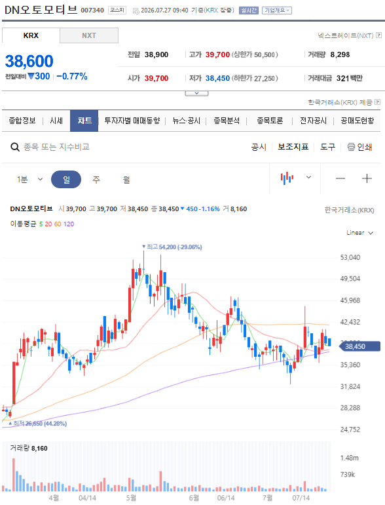Click the 한국거래소(KRX) 제공 help icon
Screen dimensions: 385x505
point(378,102)
